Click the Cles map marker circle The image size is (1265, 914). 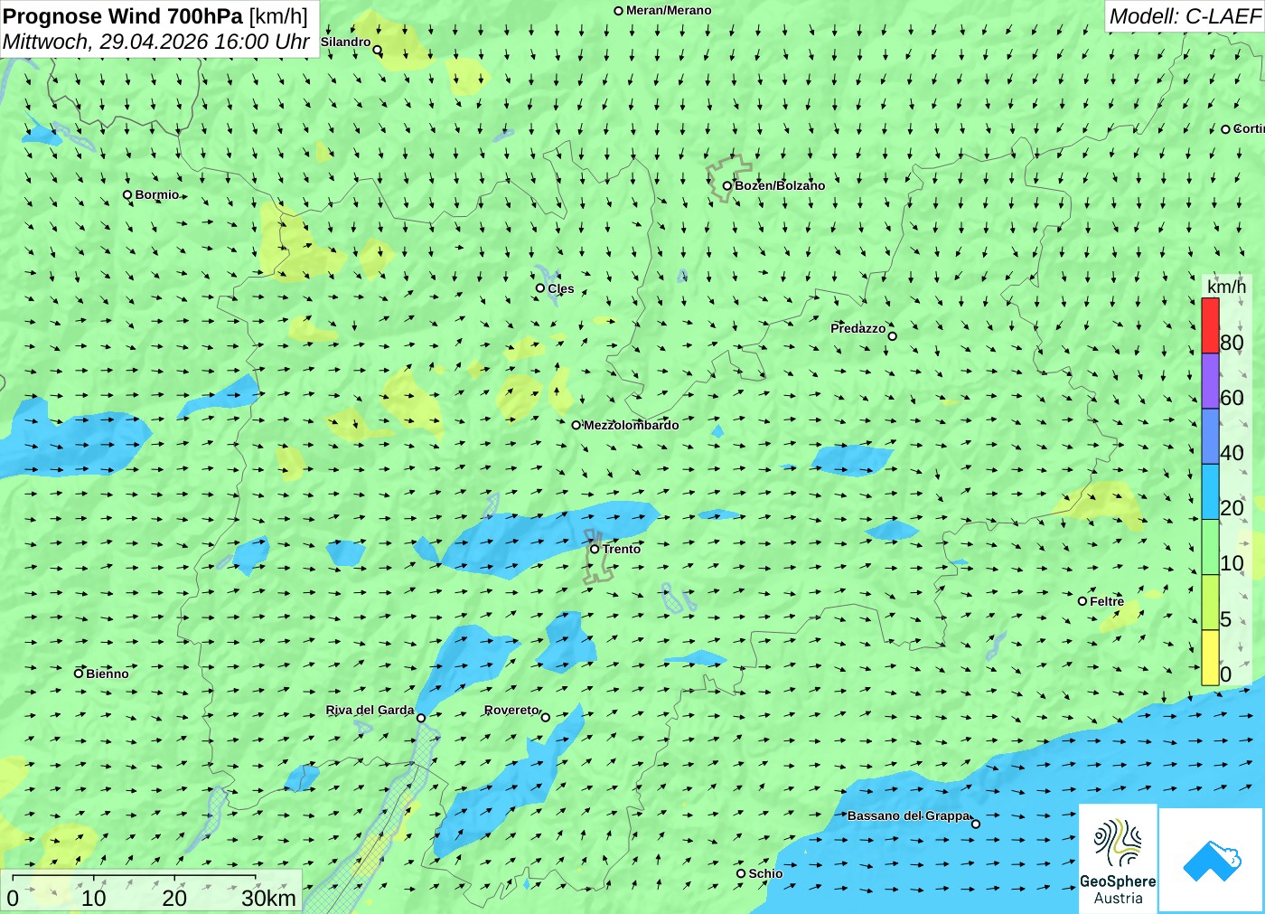pos(540,288)
